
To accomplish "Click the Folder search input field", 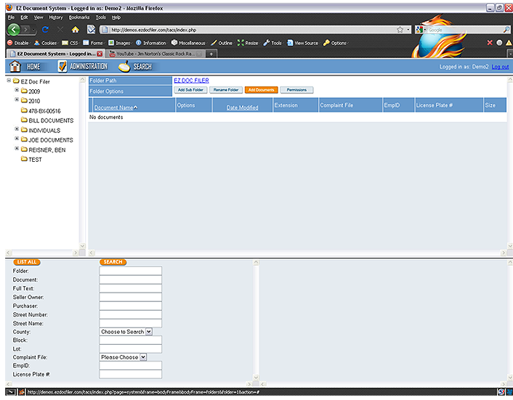I will coord(131,271).
